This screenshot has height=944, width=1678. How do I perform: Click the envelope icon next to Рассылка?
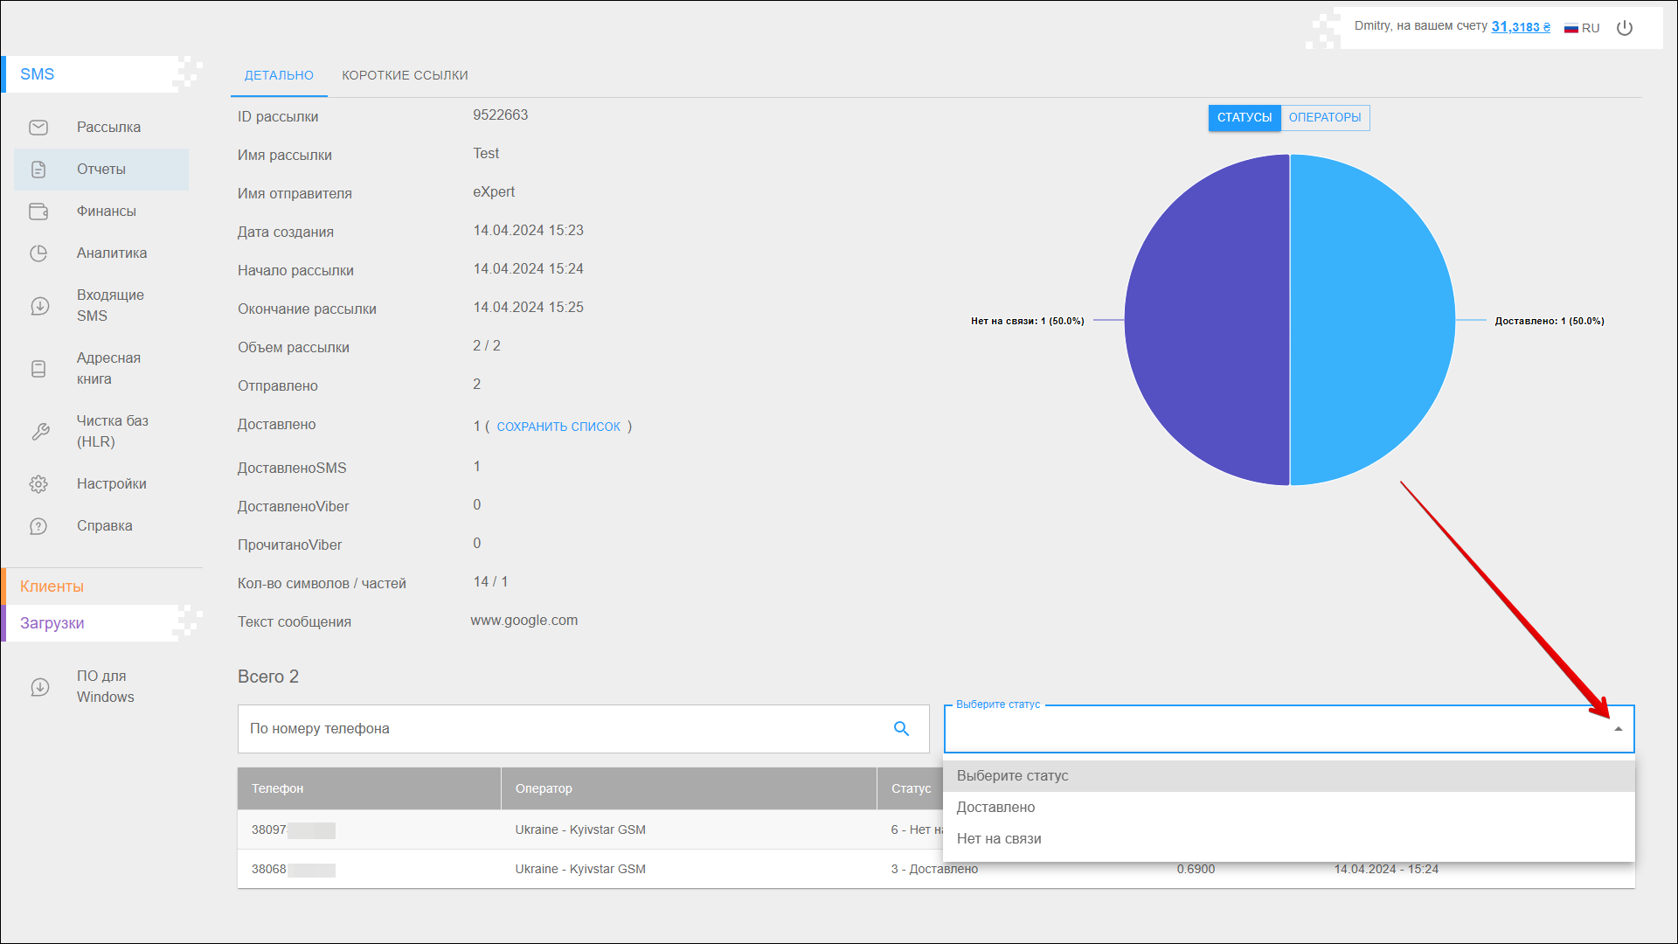click(x=38, y=128)
